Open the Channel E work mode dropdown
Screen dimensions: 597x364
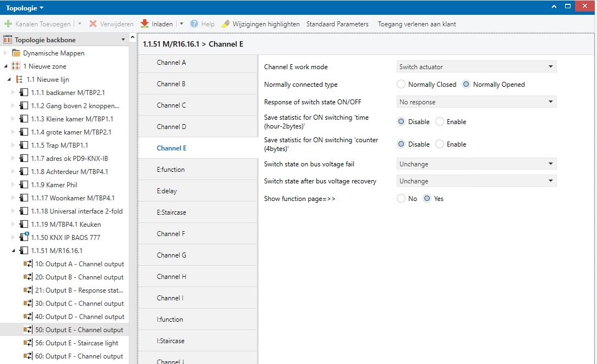pyautogui.click(x=476, y=67)
